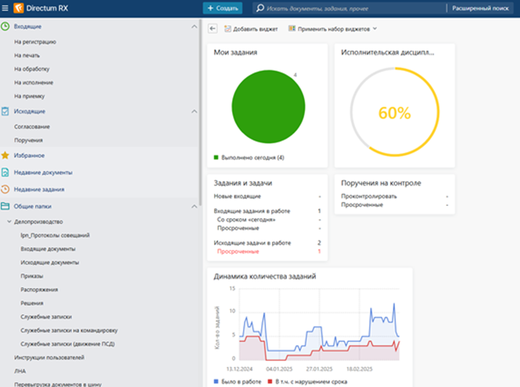Screen dimensions: 520x387
Task: Click the Создать button
Action: click(x=223, y=8)
